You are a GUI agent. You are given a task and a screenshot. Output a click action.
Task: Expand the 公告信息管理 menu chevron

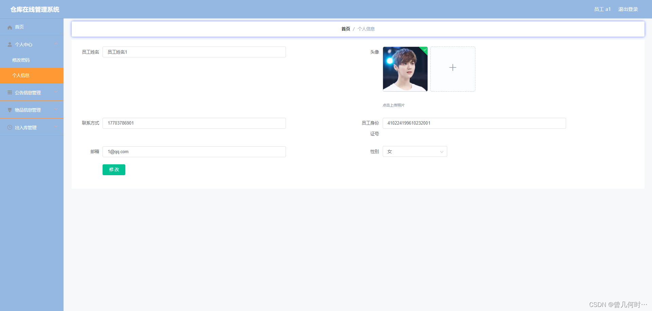click(x=56, y=92)
